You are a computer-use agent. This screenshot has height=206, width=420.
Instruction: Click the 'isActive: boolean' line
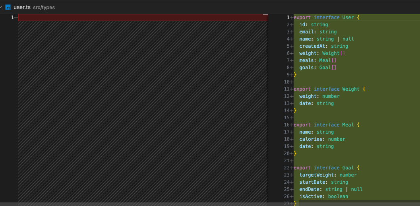click(x=323, y=196)
